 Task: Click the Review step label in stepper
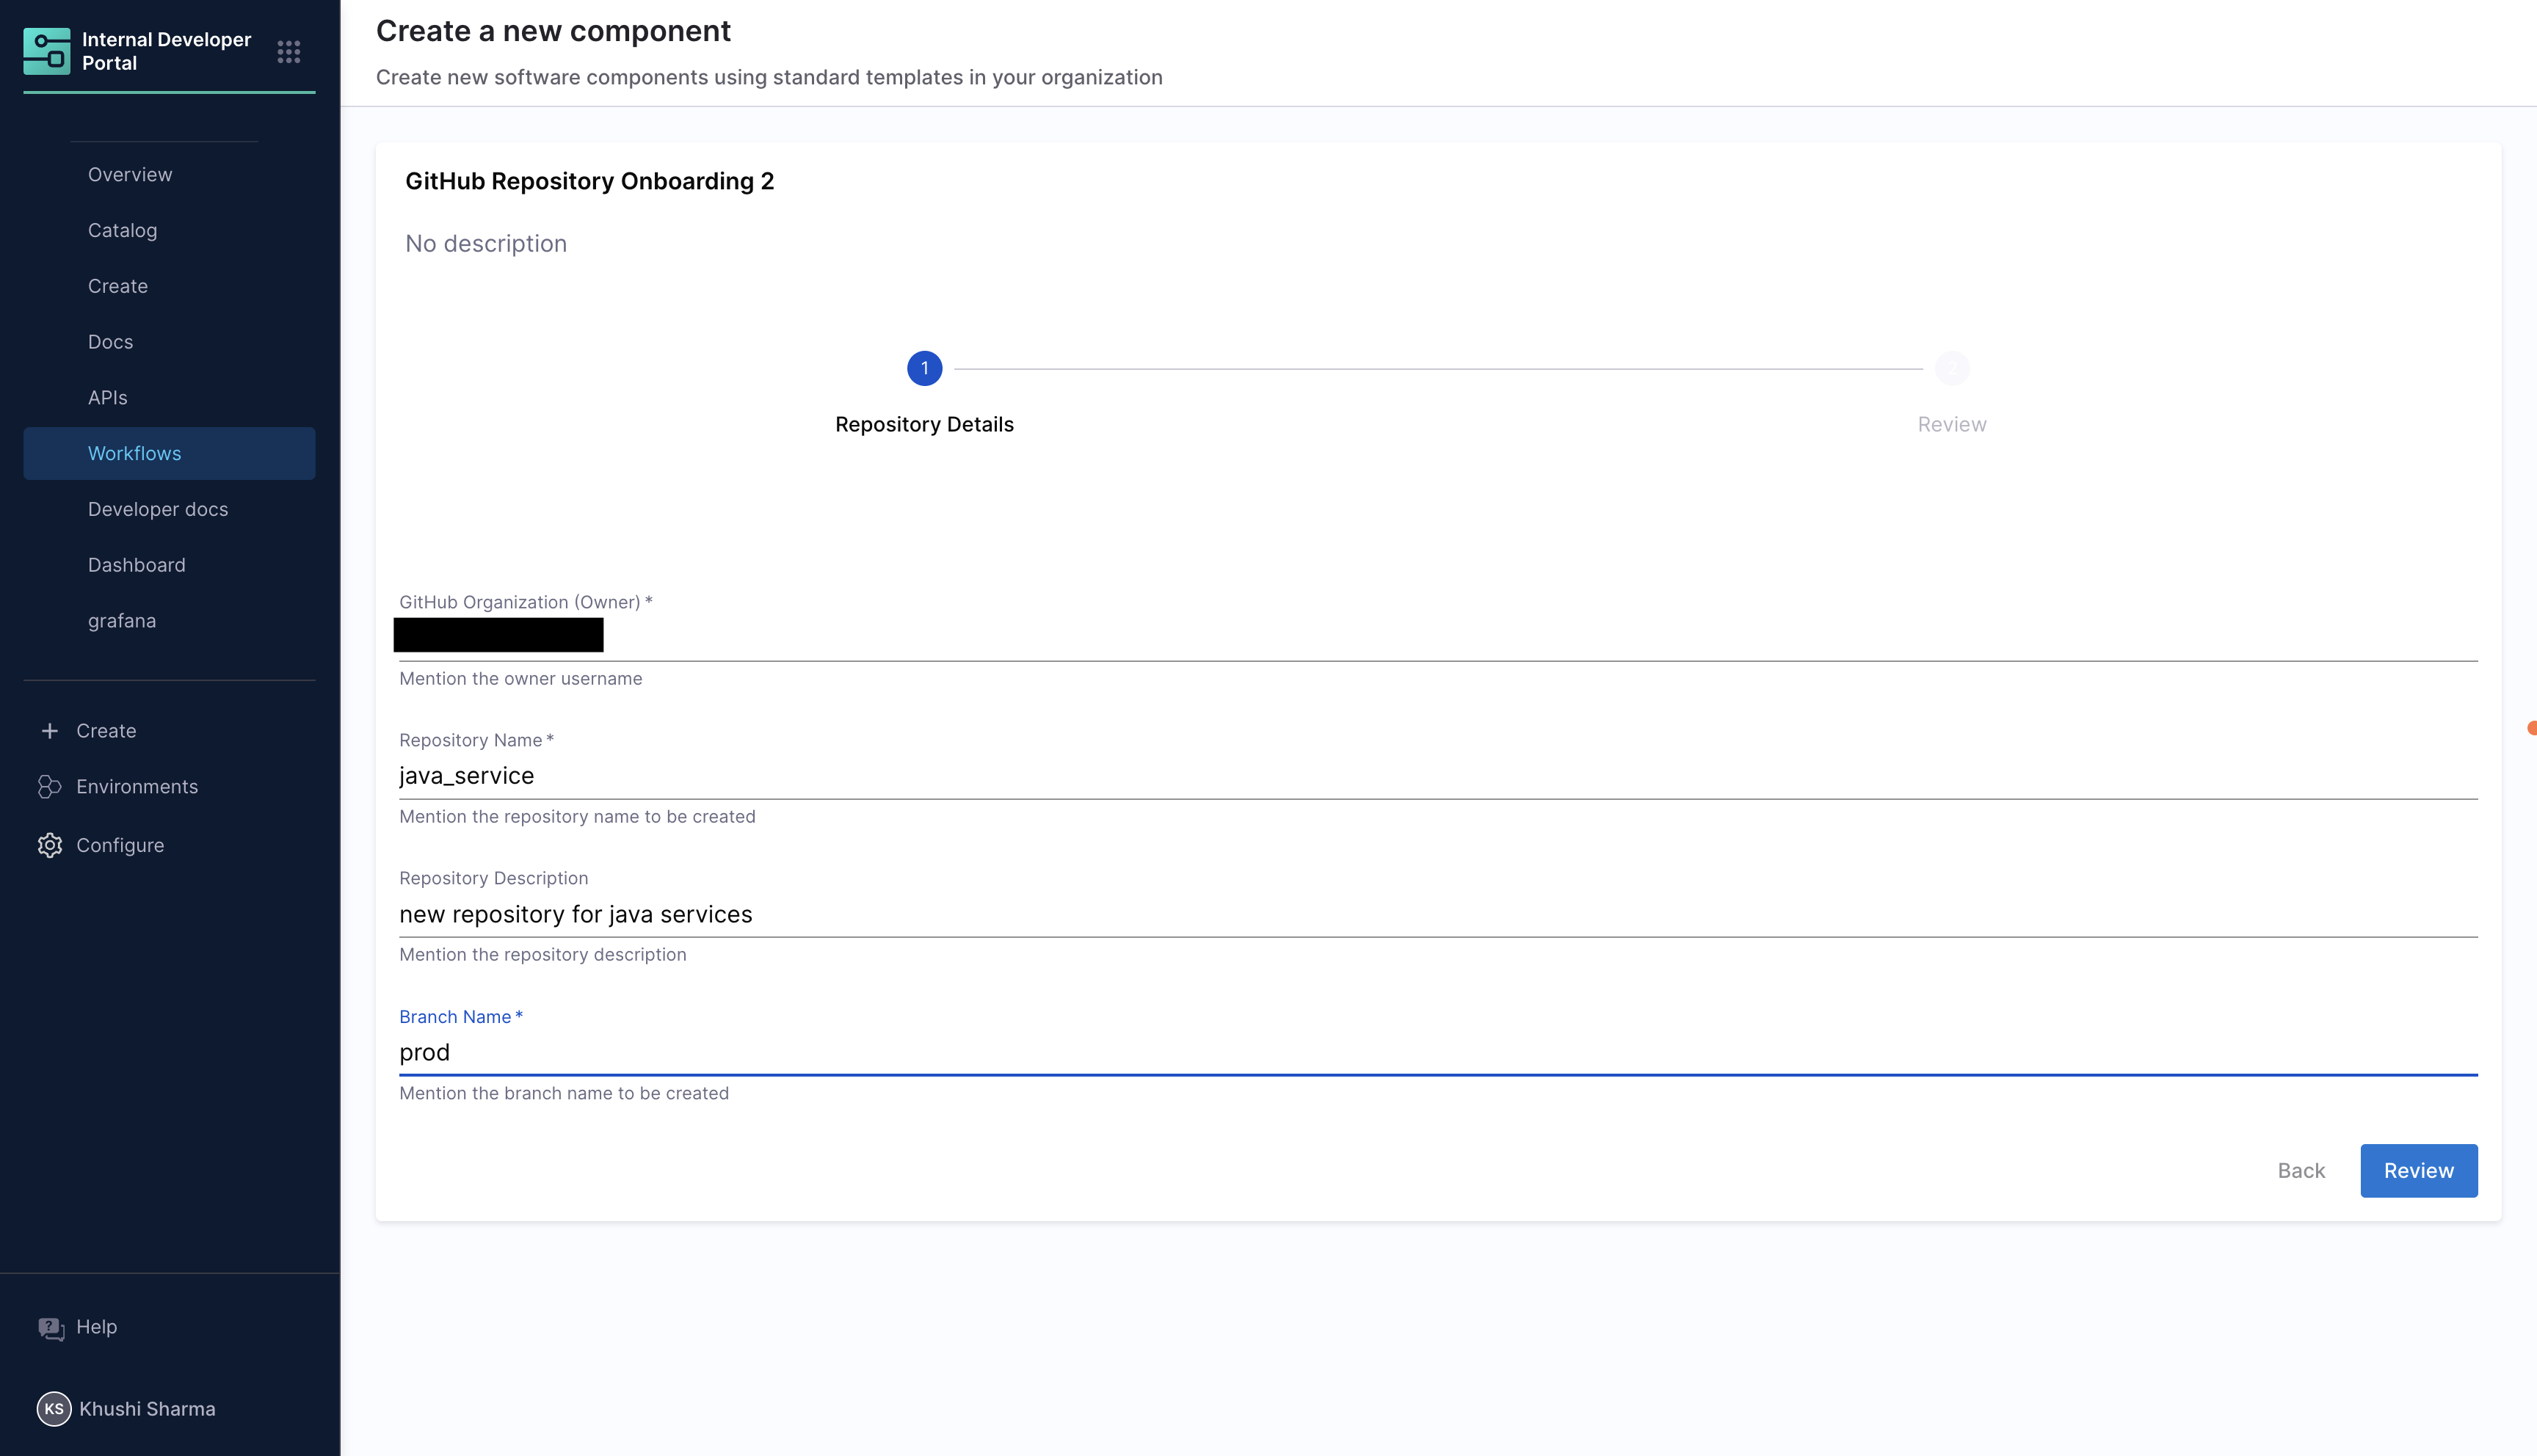point(1951,424)
